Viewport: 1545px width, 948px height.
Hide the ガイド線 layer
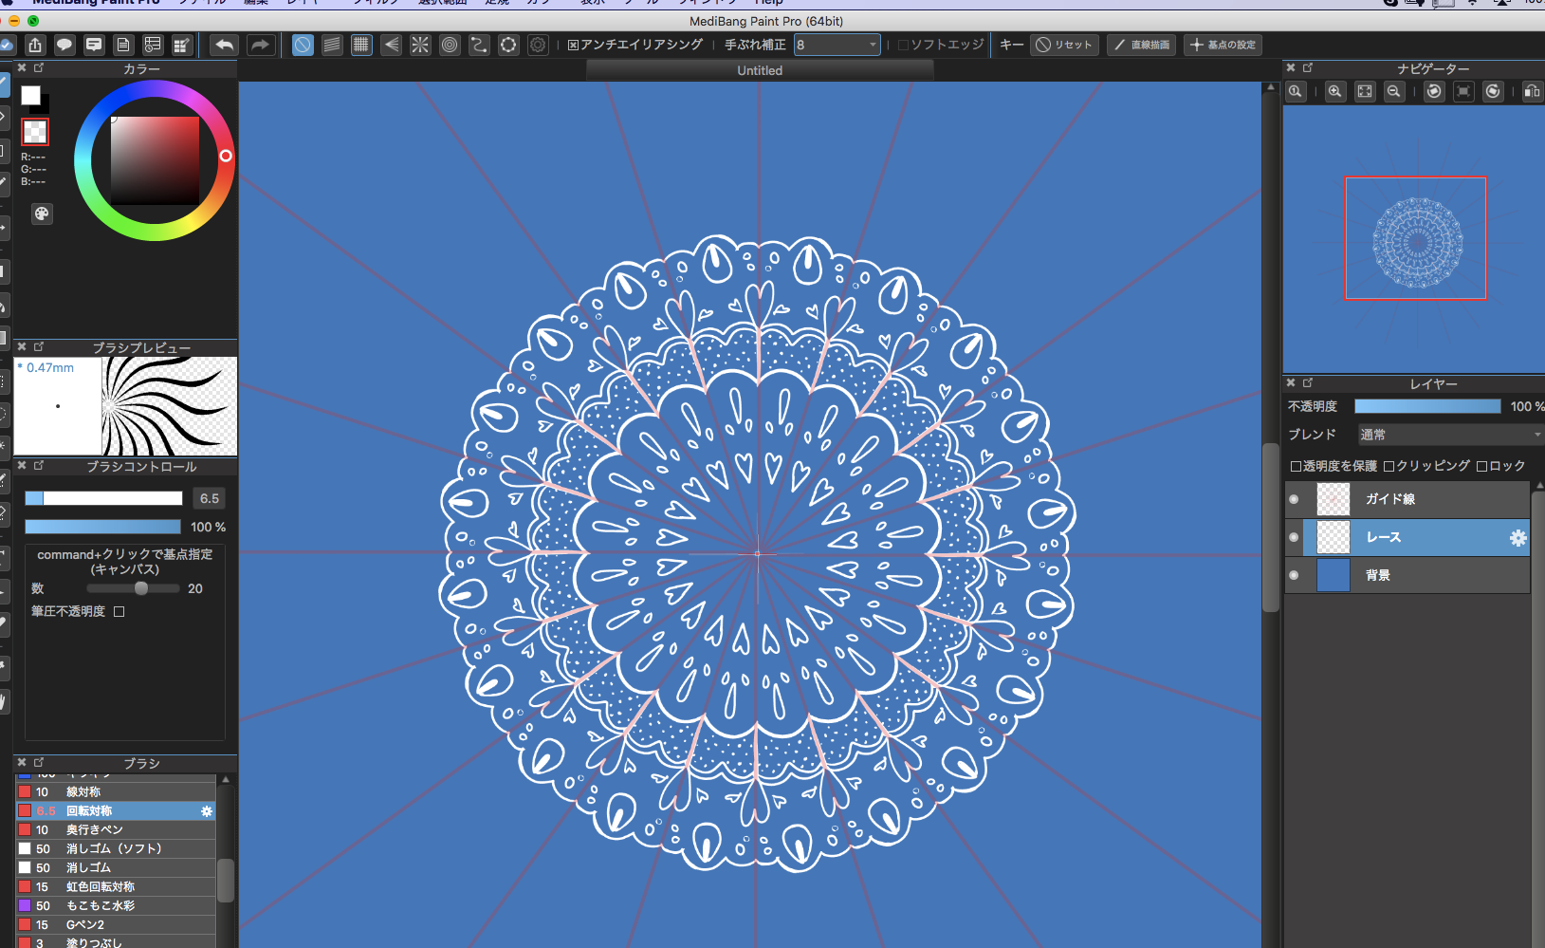(x=1294, y=499)
